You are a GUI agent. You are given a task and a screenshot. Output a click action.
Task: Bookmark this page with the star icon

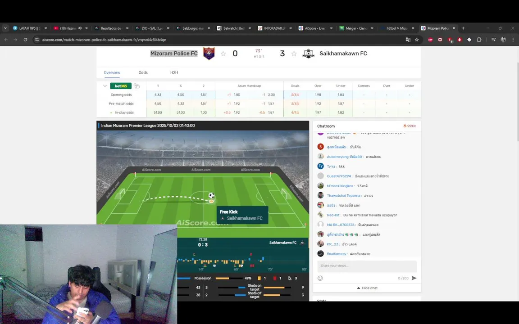pyautogui.click(x=417, y=40)
